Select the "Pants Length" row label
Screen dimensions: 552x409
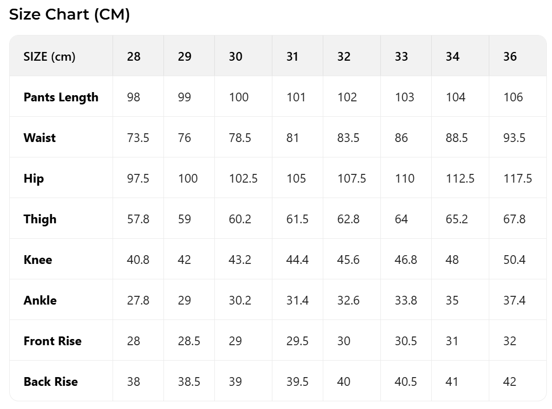61,97
